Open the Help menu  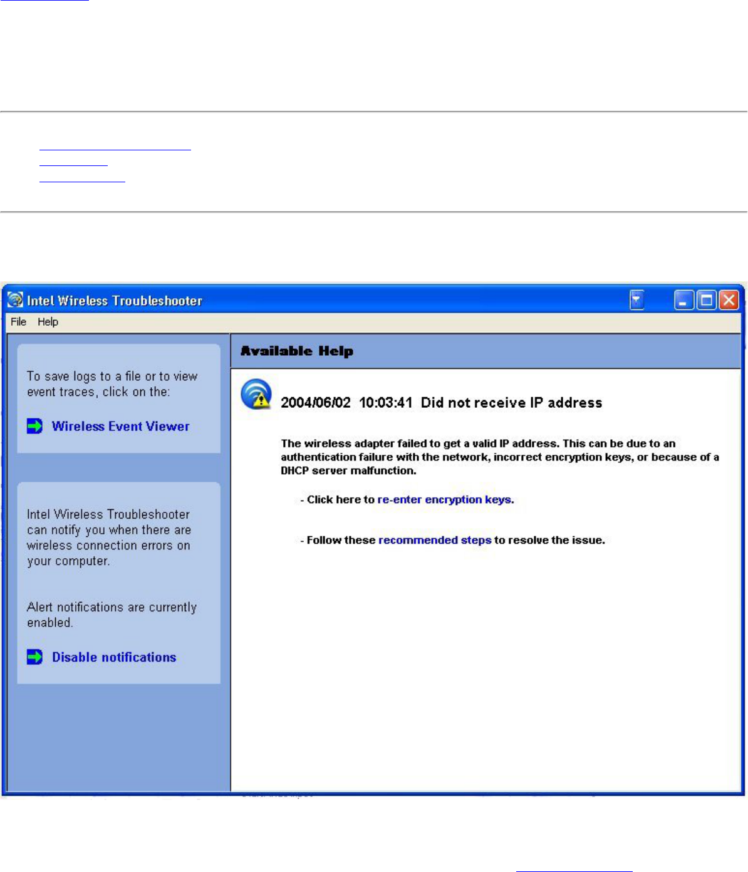(x=48, y=321)
